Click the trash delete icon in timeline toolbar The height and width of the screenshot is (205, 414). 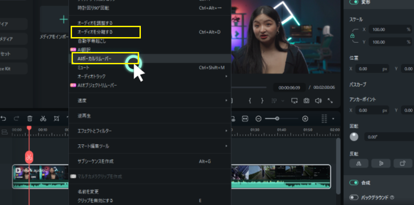tap(30, 119)
